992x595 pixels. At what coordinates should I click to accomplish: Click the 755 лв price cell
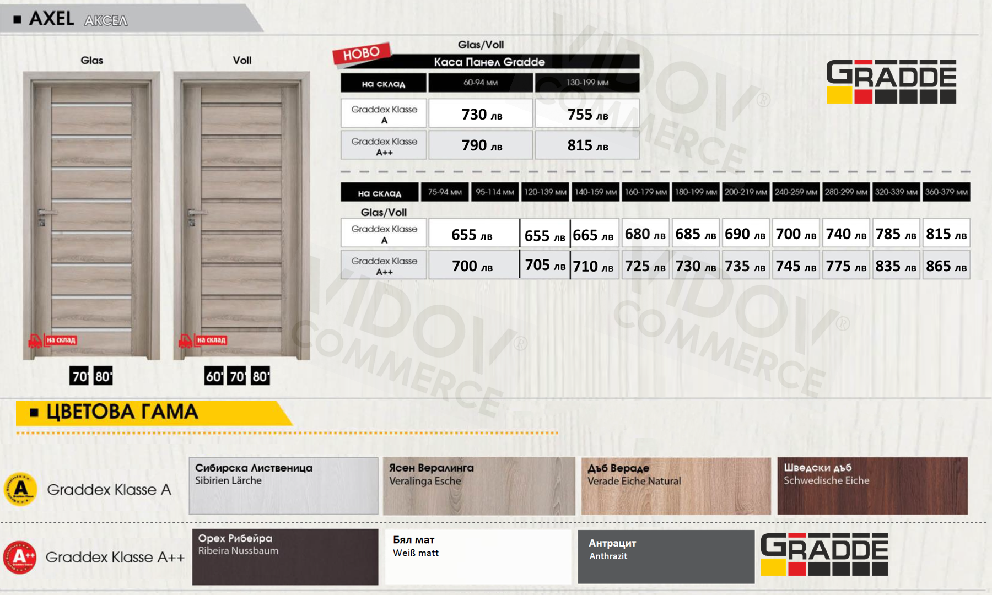[587, 113]
